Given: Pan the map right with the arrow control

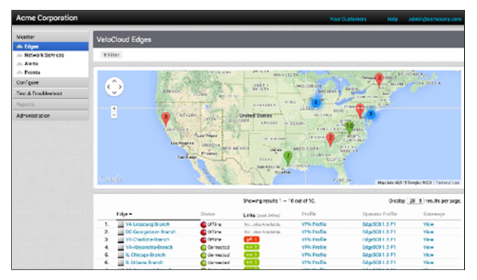Looking at the screenshot, I should tap(120, 87).
